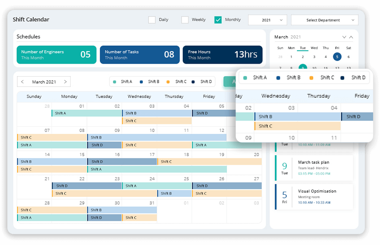Select highlighted date 5 in mini calendar
380x245 pixels.
[x=337, y=57]
